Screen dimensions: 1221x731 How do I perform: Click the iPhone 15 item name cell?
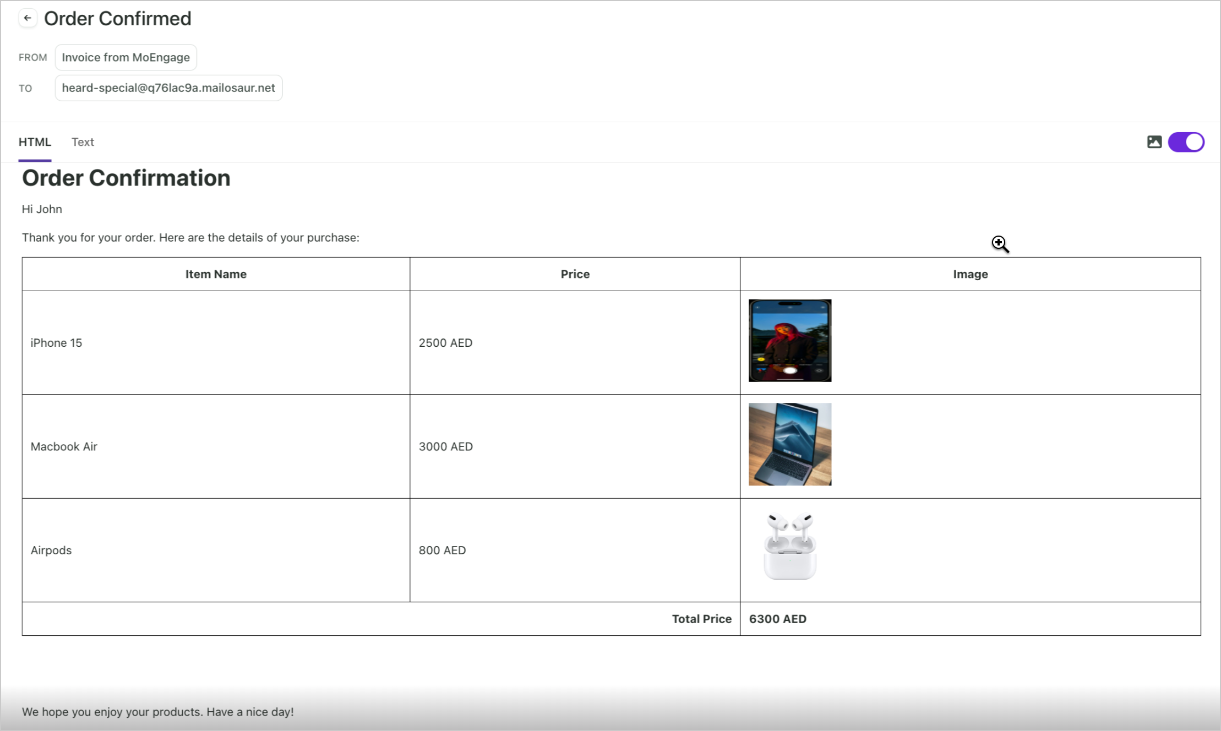(56, 343)
